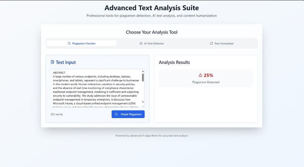
Task: Click inside the abstract text area
Action: click(96, 88)
